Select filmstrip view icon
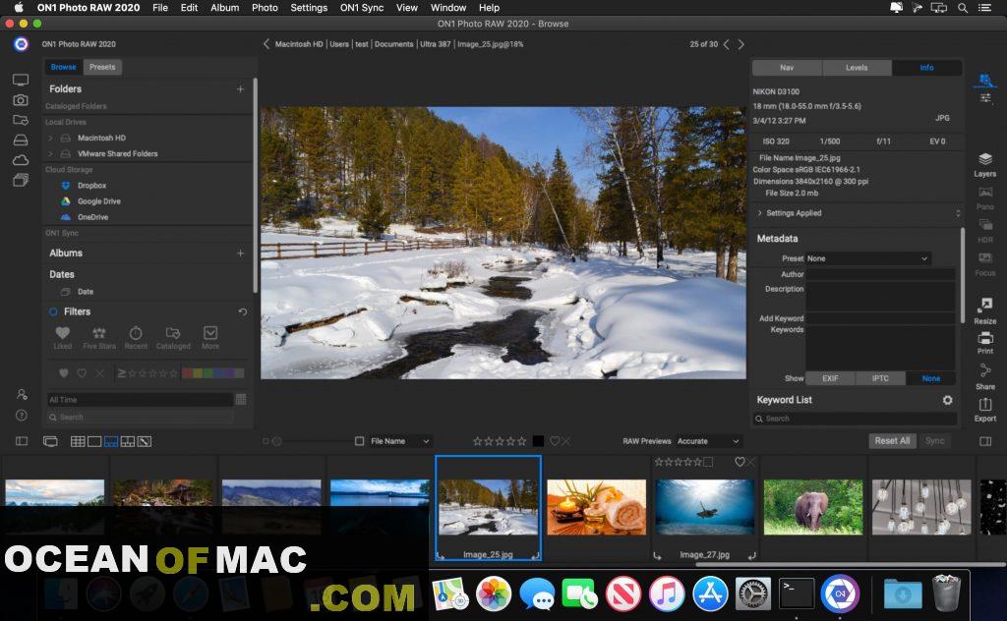The image size is (1007, 621). point(111,441)
